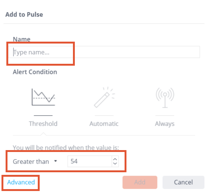
Task: Choose the Automatic magic wand icon
Action: [104, 97]
